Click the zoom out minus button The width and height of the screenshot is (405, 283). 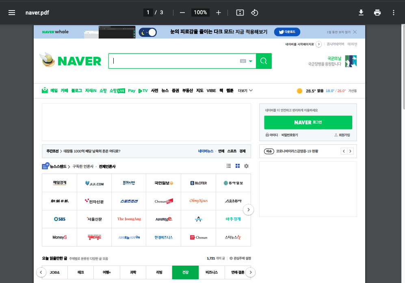coord(182,13)
